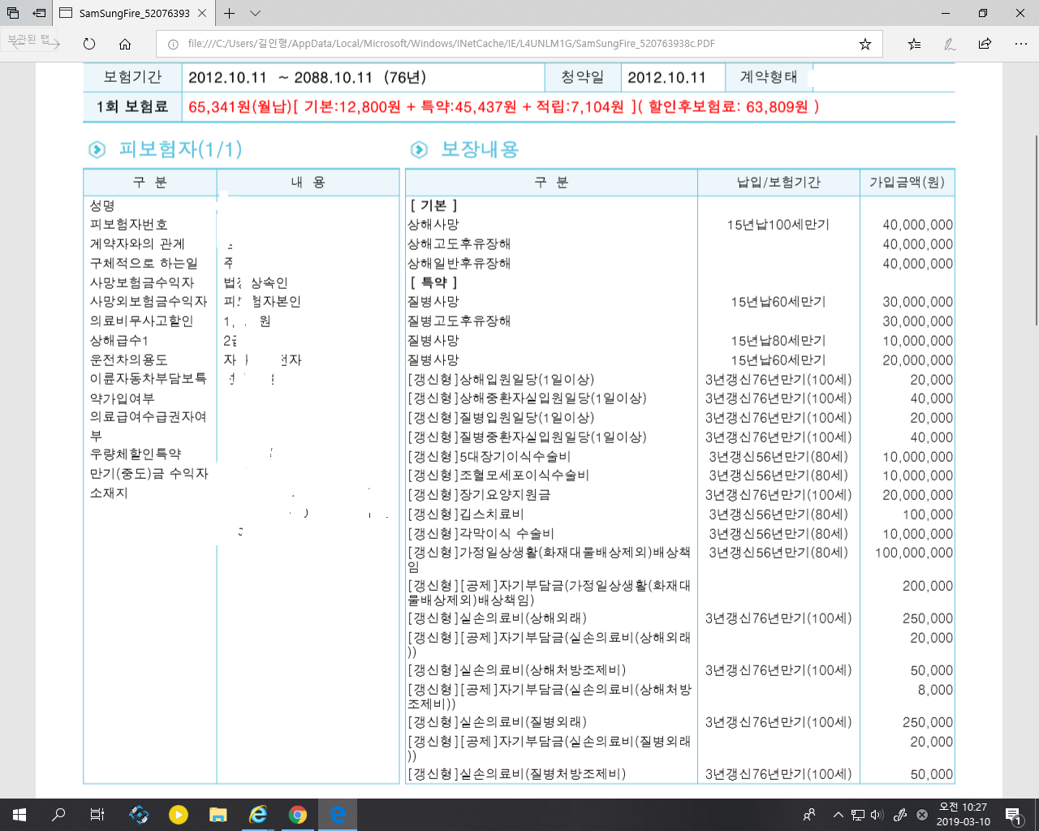Click the 납입/보험기간 column header
The height and width of the screenshot is (831, 1039).
(x=778, y=183)
